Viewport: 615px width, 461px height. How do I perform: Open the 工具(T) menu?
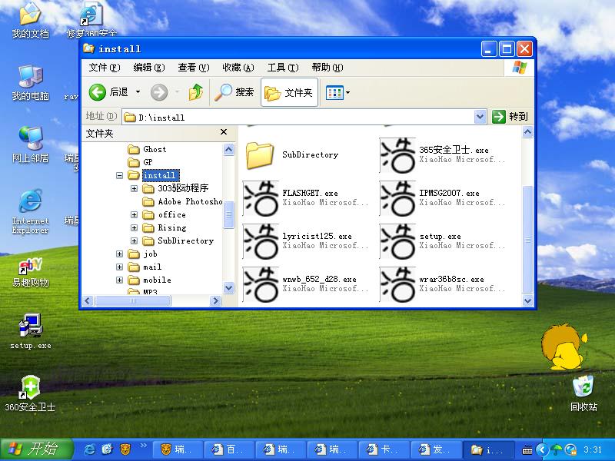[282, 68]
